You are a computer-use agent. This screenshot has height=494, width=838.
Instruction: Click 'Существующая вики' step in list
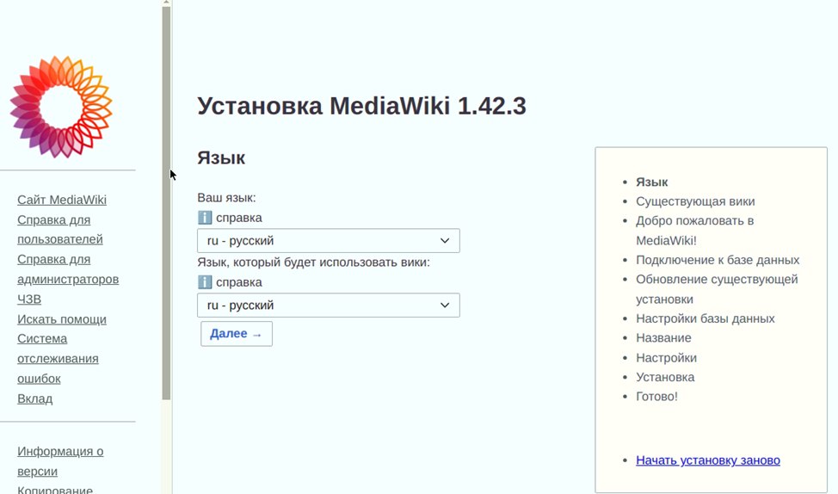695,201
